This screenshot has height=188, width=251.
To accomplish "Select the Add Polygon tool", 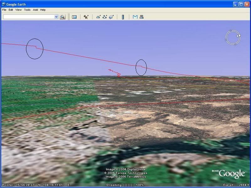I will (99, 17).
